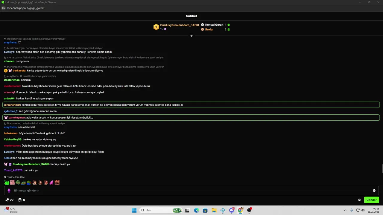Send the message with Gönder button
This screenshot has width=383, height=215.
point(371,200)
